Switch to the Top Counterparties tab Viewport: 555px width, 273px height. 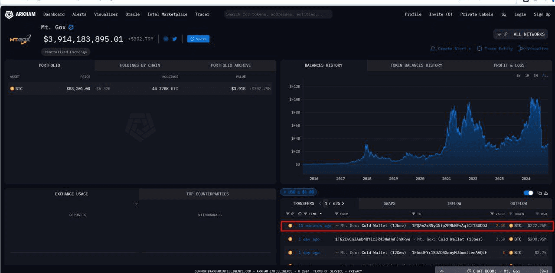(207, 194)
